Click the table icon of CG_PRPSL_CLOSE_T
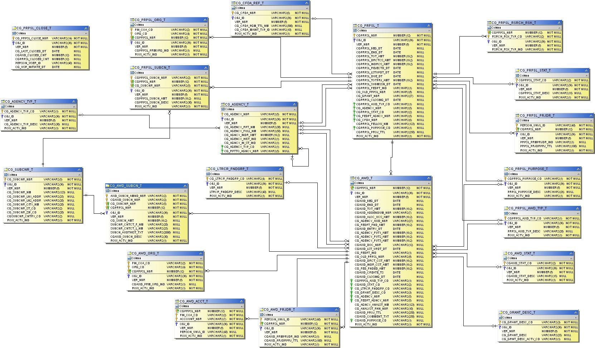The image size is (595, 348). click(x=14, y=28)
